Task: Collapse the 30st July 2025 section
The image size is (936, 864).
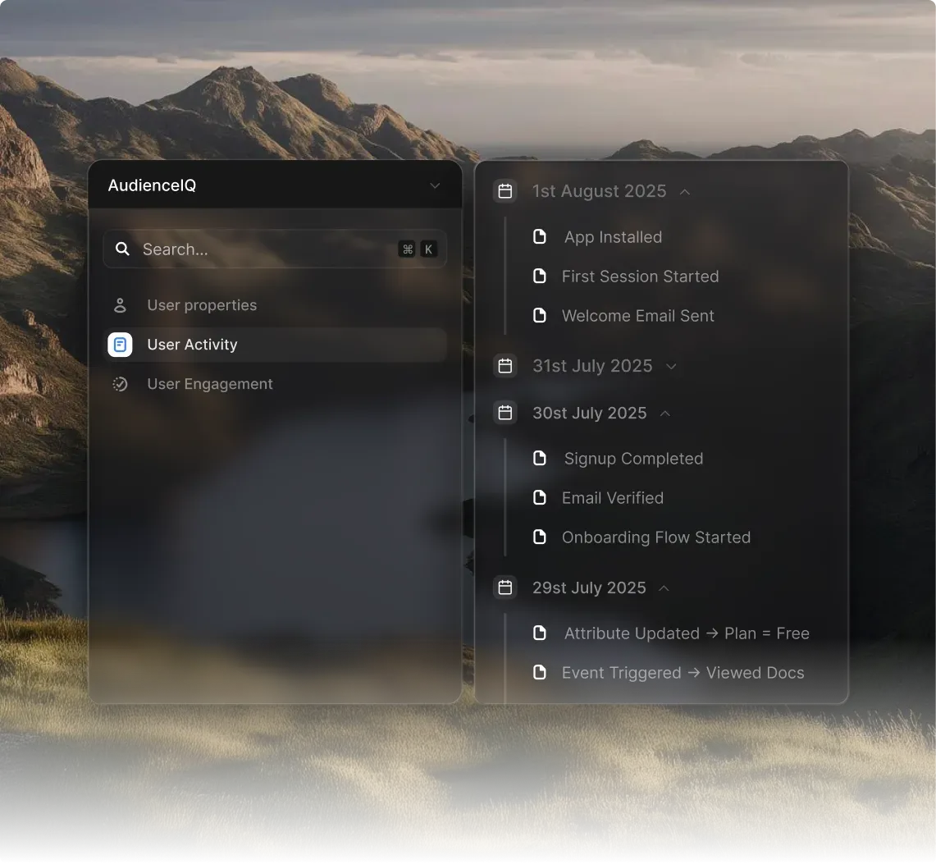Action: [x=665, y=414]
